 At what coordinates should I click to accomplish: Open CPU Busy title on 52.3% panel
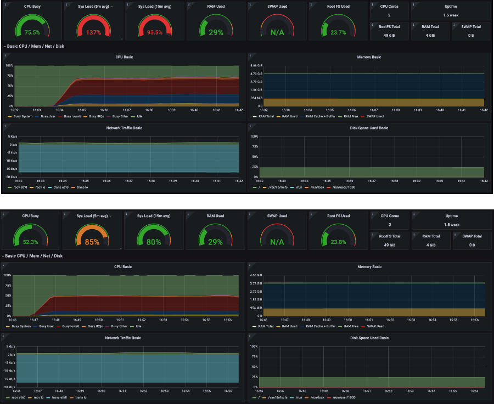30,216
